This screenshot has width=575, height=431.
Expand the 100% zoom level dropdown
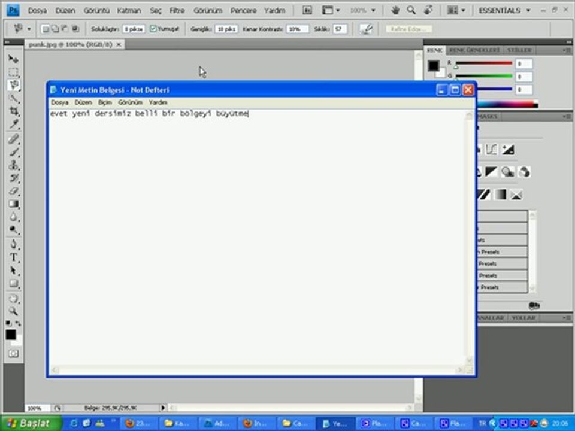tap(362, 10)
